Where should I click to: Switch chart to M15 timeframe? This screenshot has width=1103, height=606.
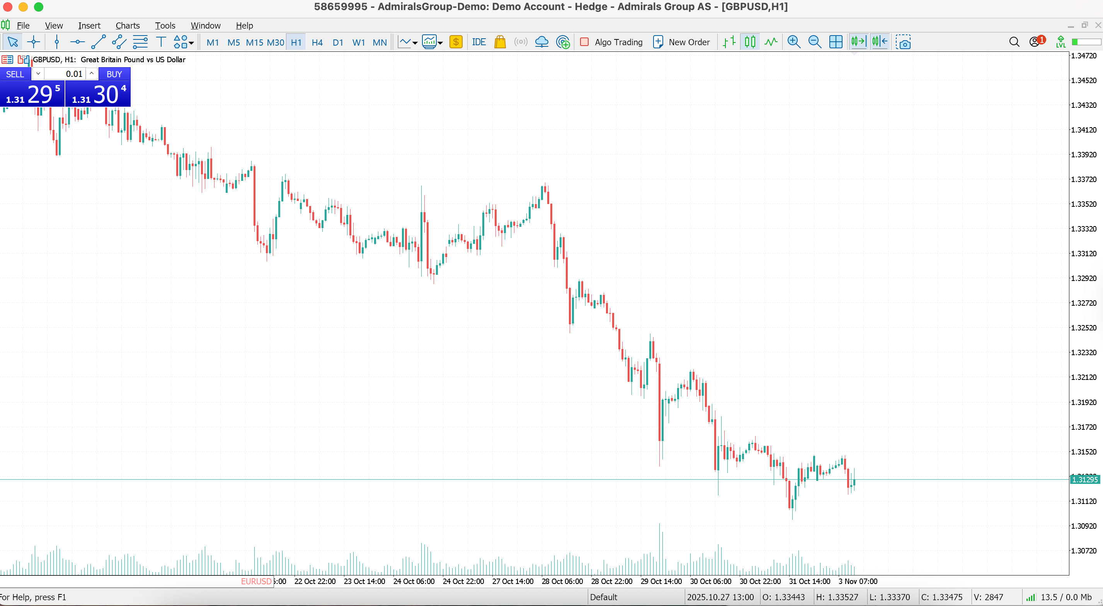[x=254, y=43]
